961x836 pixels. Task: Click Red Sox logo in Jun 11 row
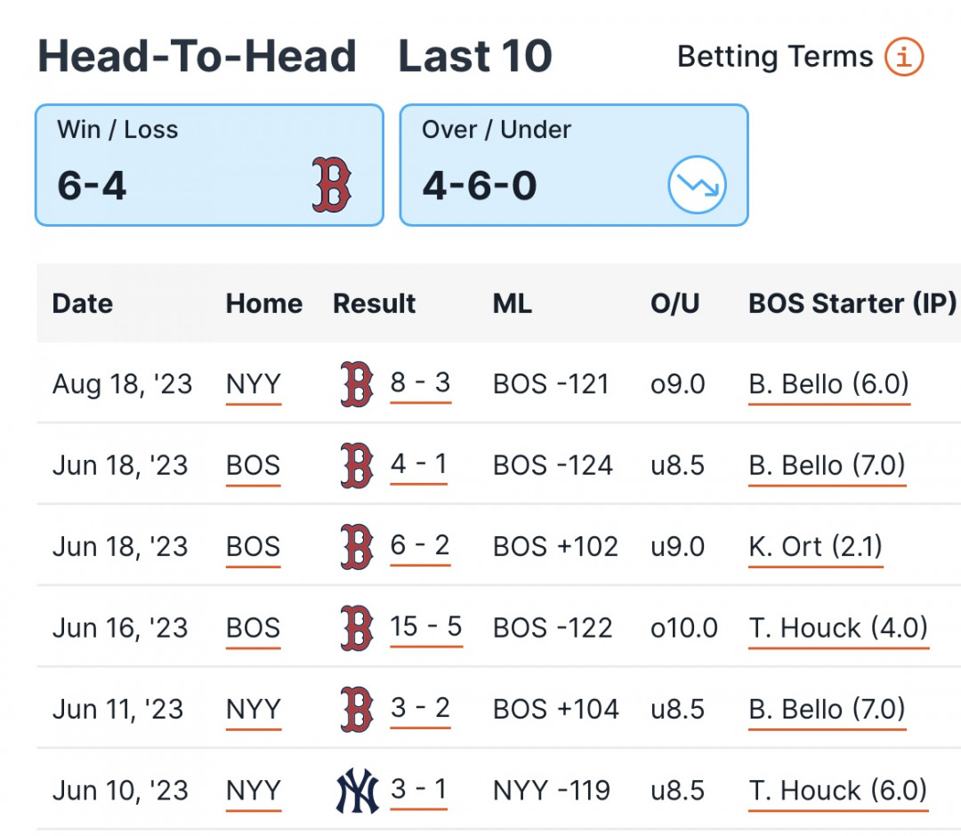tap(357, 709)
